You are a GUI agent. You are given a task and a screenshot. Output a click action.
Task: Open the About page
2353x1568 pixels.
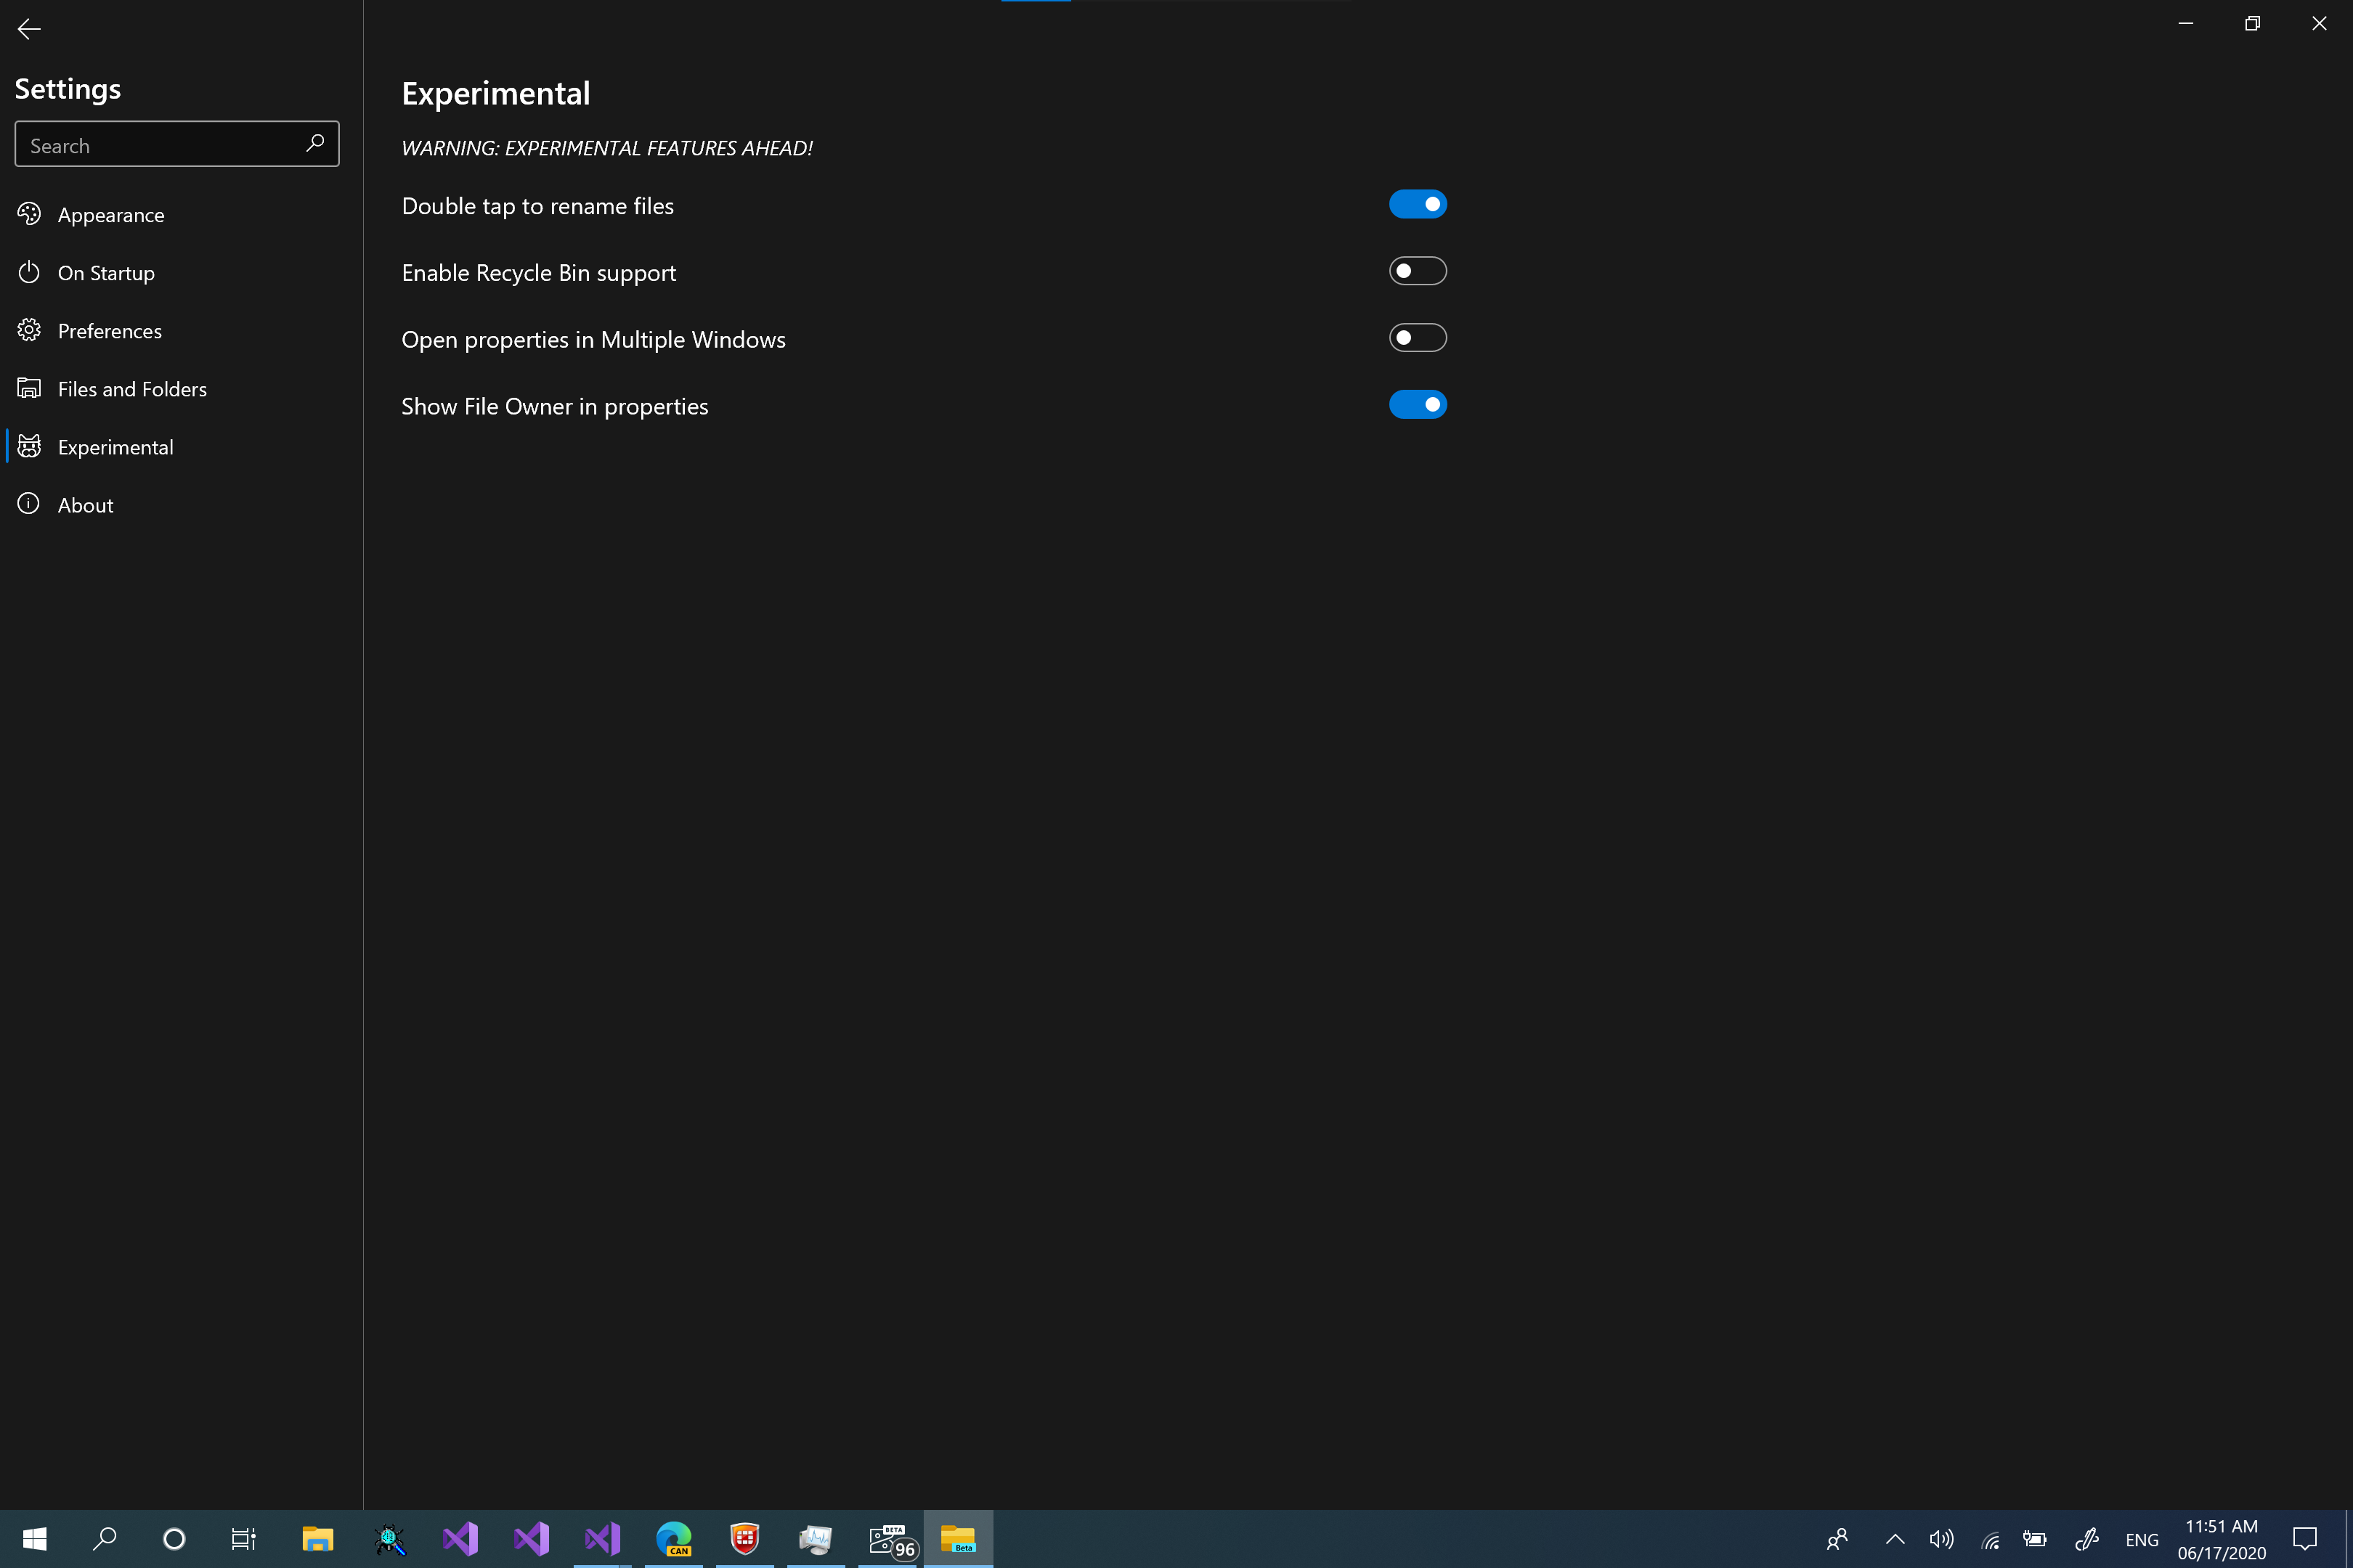(181, 504)
